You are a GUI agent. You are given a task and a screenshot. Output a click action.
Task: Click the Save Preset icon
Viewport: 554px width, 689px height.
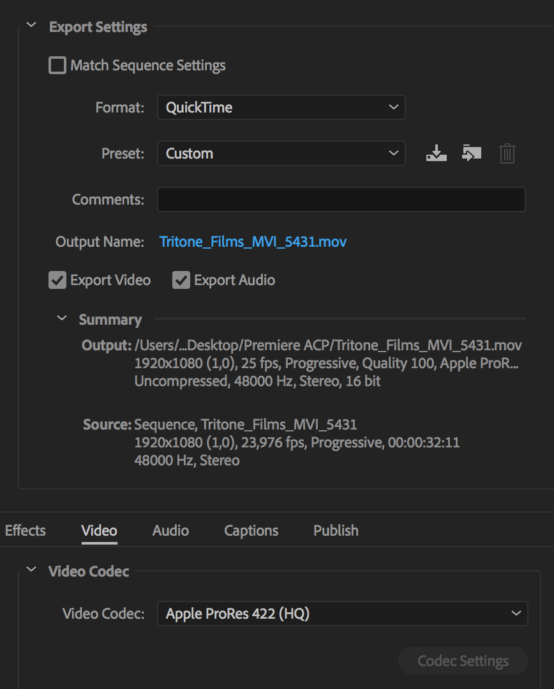click(437, 153)
